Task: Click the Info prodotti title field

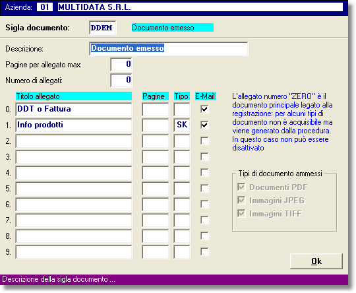Action: pyautogui.click(x=74, y=125)
